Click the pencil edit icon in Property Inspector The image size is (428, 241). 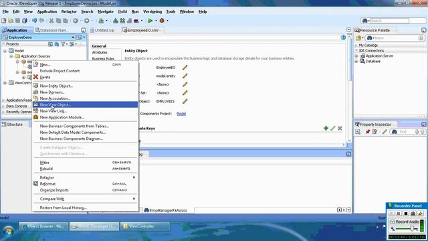tap(385, 132)
